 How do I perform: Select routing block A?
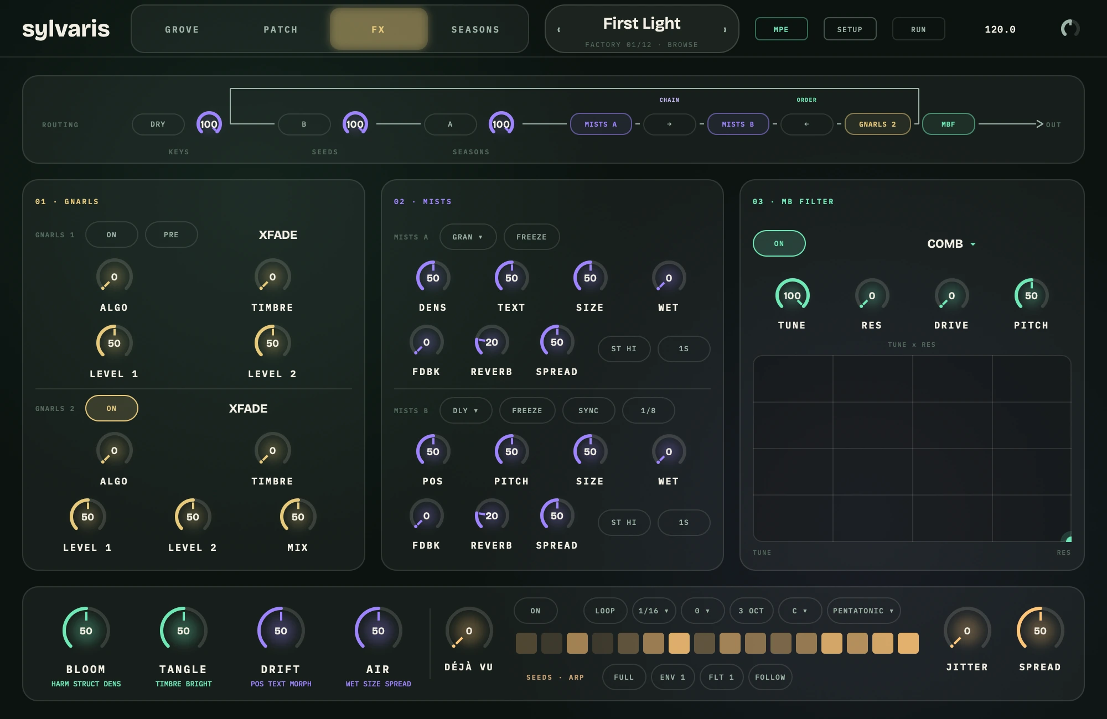pos(451,124)
